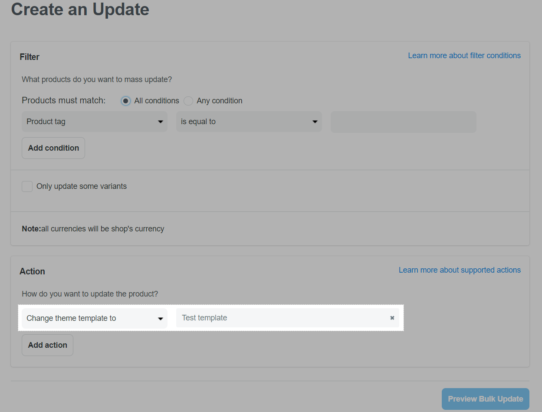Viewport: 542px width, 412px height.
Task: Open the 'is equal to' operator dropdown
Action: click(x=249, y=122)
